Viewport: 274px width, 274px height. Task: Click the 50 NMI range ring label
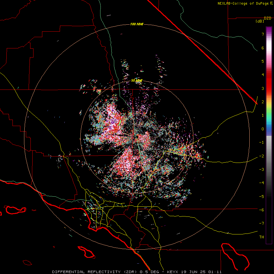[x=137, y=81]
